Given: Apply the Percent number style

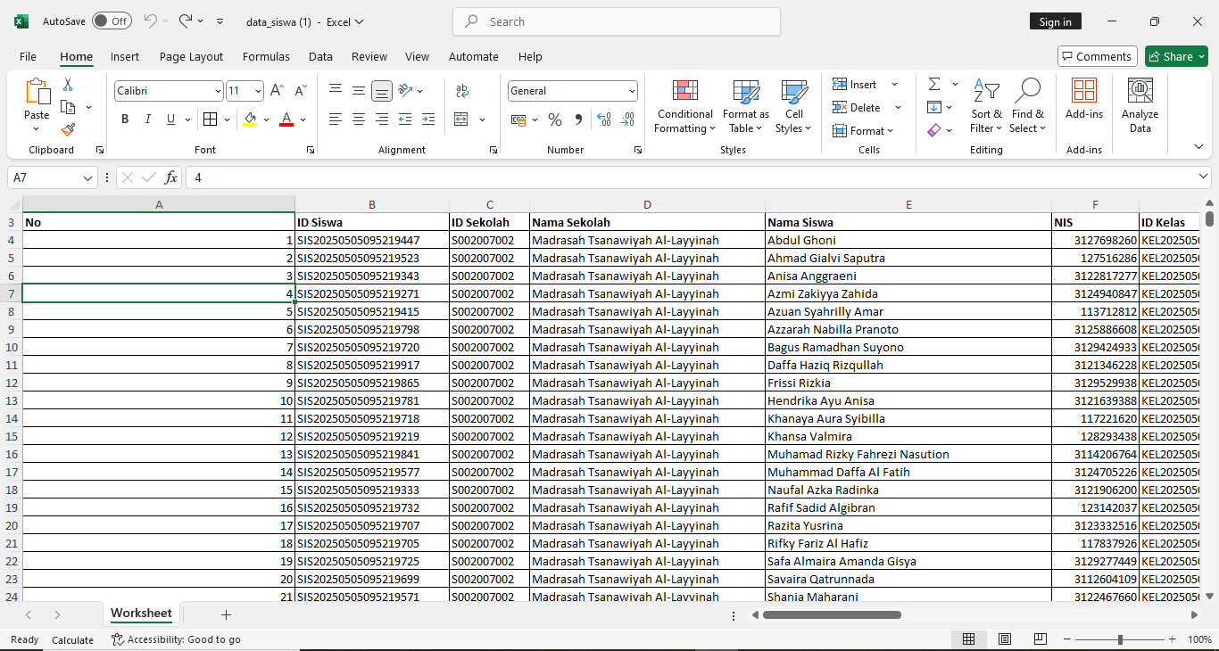Looking at the screenshot, I should pos(553,119).
